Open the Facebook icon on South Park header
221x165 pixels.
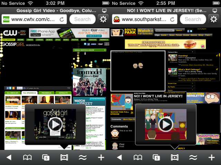188,31
